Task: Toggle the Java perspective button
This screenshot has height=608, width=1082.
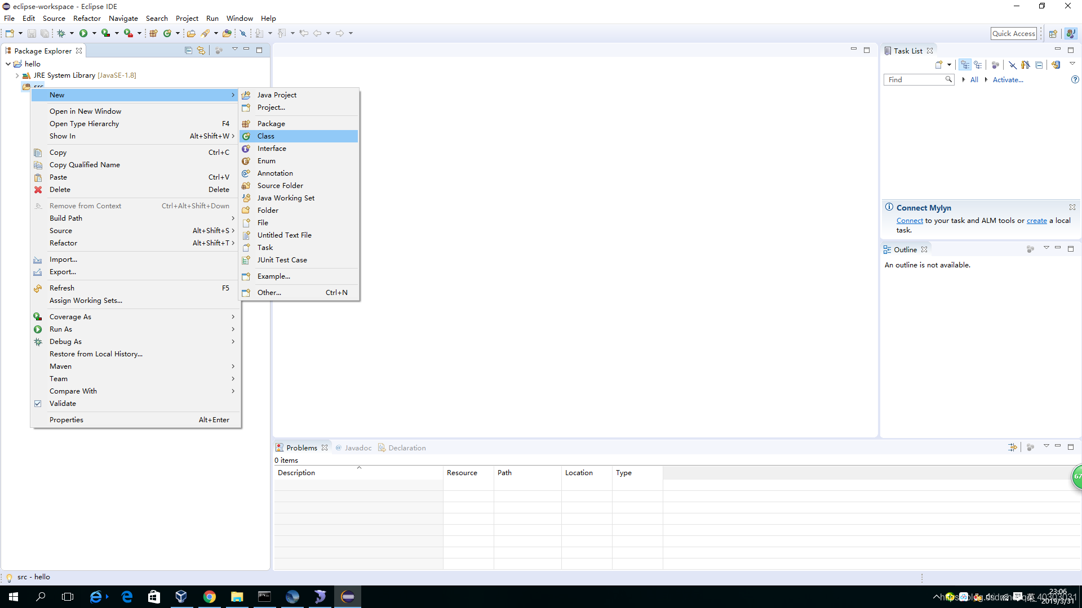Action: pos(1071,34)
